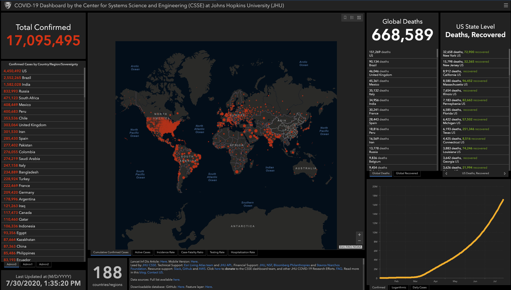
Task: Open the Slack resource link
Action: coord(178,269)
